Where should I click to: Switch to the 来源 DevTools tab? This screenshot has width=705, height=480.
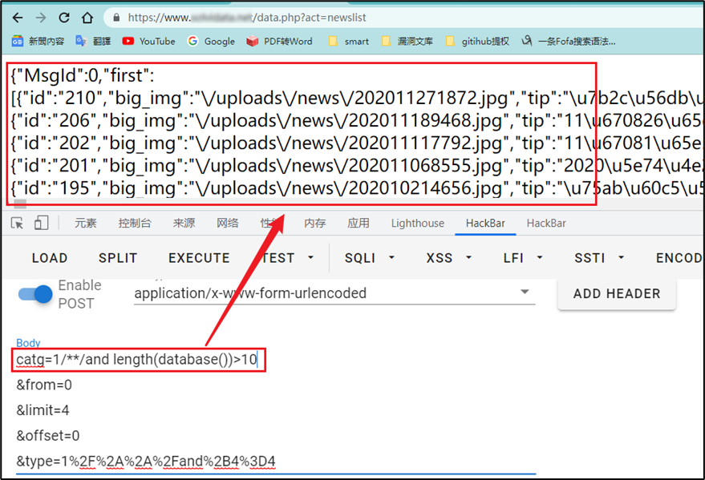[x=184, y=223]
